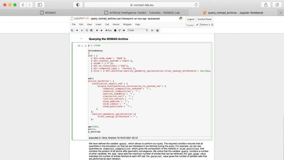This screenshot has width=284, height=160.
Task: Open the Control Panel
Action: [x=204, y=19]
